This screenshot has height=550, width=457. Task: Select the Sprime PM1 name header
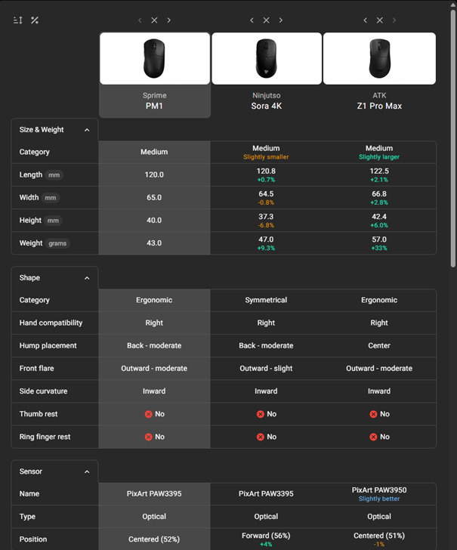point(154,101)
